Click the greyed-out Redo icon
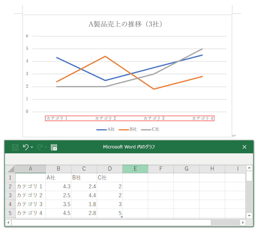Screen dimensions: 258x231 [40, 147]
